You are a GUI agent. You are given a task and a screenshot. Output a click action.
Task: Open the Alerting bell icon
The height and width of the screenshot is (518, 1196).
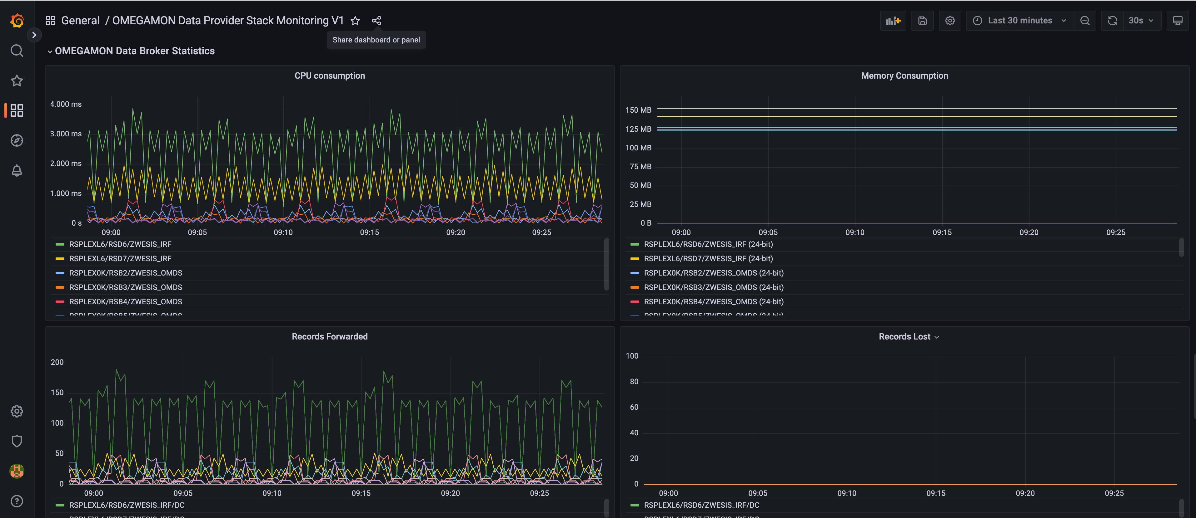point(17,171)
